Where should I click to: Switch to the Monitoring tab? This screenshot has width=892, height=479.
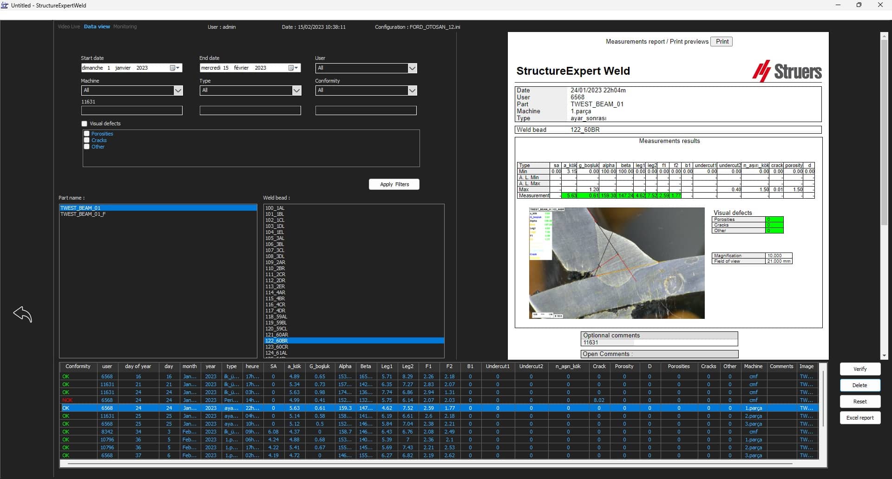point(125,26)
